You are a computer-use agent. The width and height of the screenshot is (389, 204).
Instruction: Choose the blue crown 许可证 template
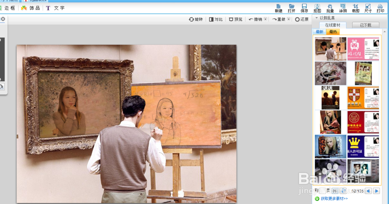pos(363,146)
